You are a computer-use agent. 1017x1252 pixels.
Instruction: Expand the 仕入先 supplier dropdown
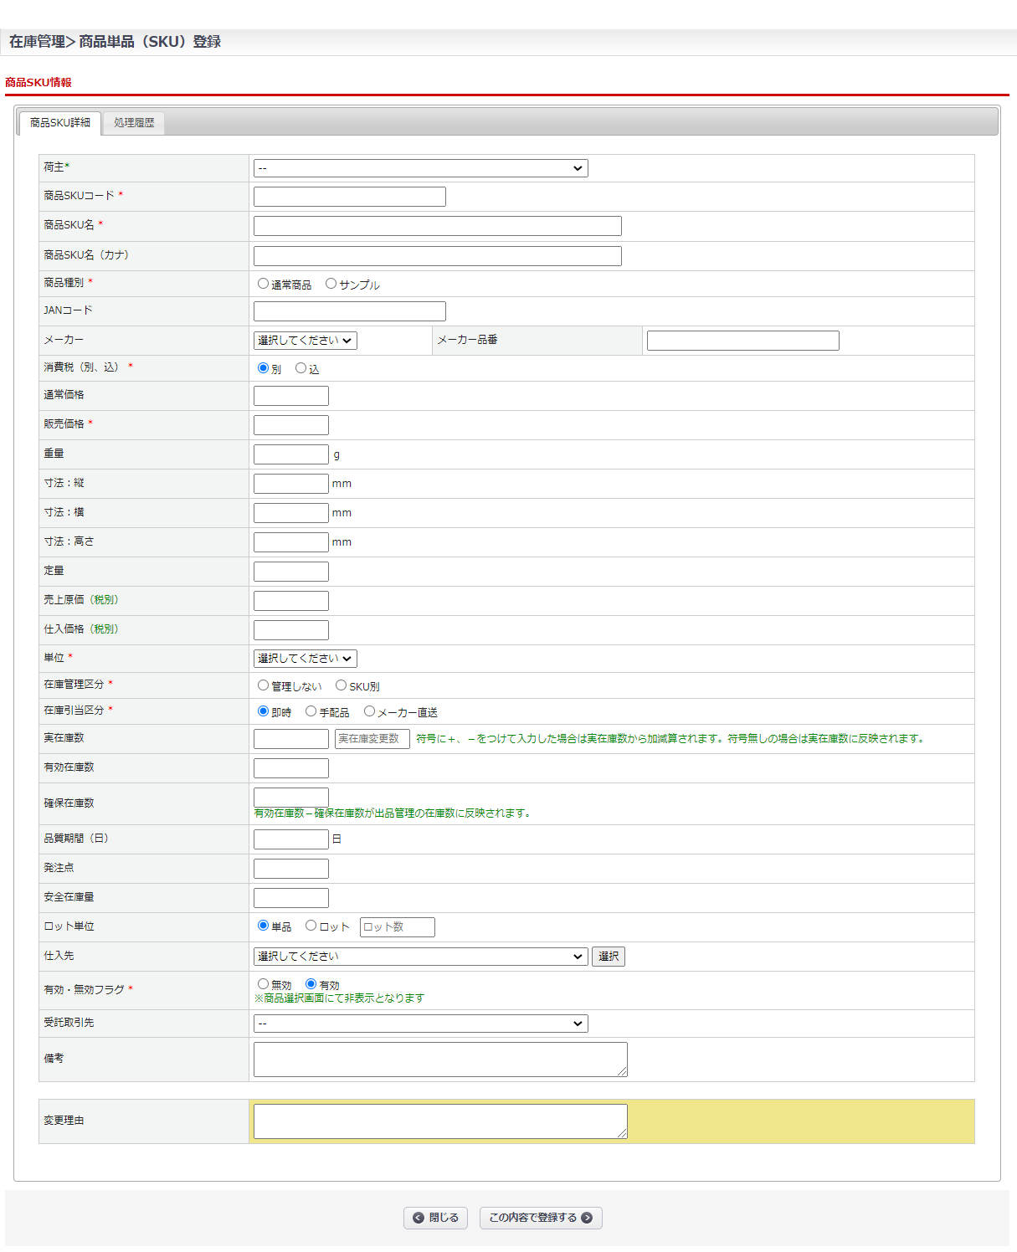pyautogui.click(x=420, y=957)
